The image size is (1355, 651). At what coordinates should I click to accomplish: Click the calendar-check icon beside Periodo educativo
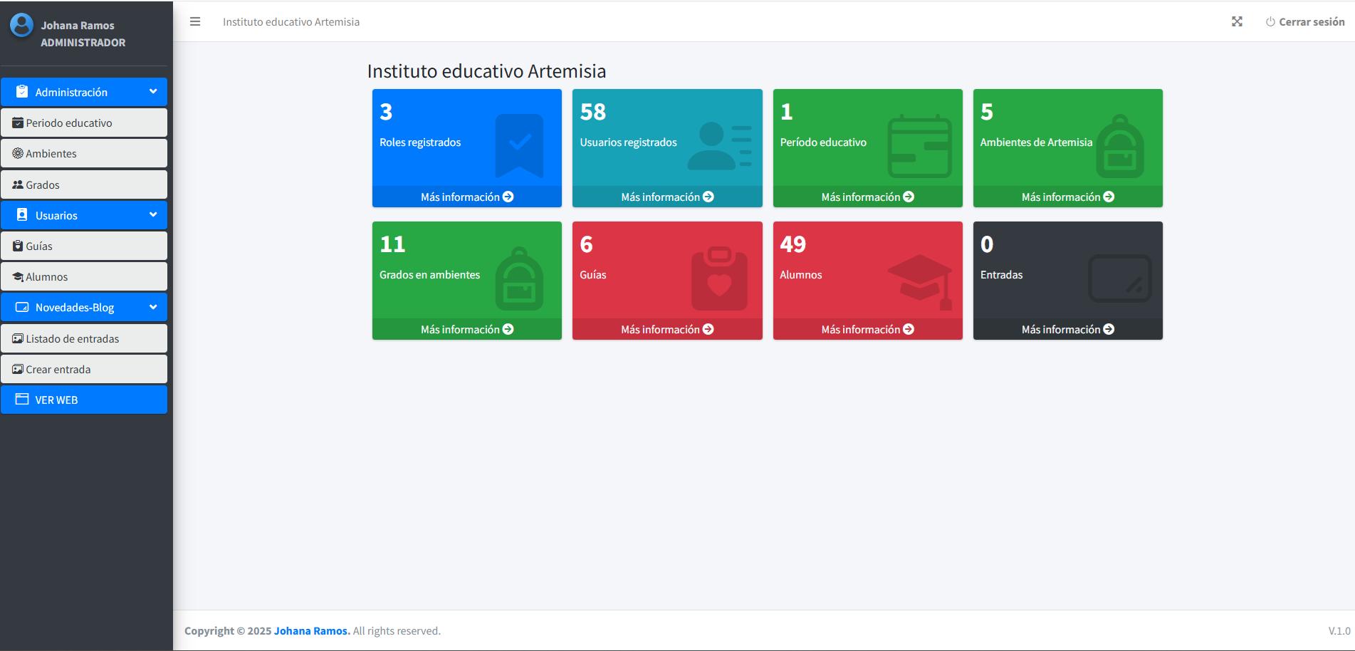pyautogui.click(x=18, y=123)
